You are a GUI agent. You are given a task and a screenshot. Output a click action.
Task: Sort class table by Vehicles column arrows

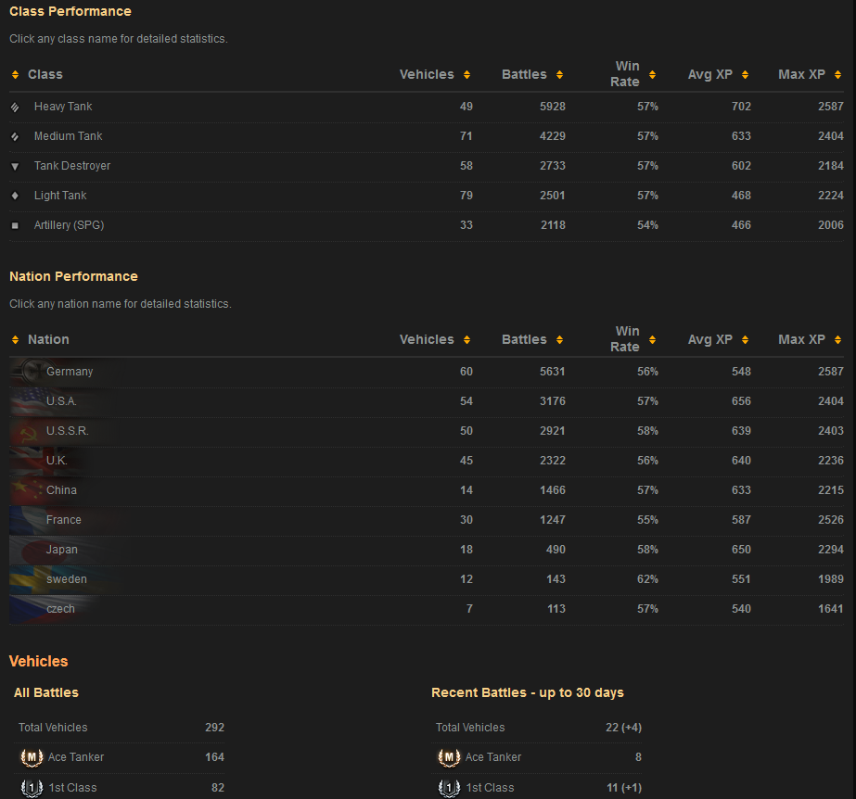click(x=466, y=75)
